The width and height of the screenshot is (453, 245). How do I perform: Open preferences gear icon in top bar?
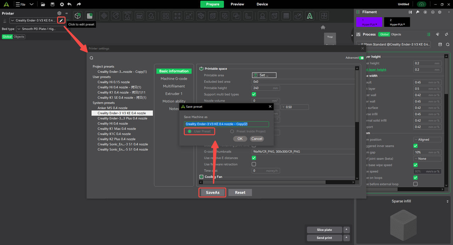pos(62,4)
